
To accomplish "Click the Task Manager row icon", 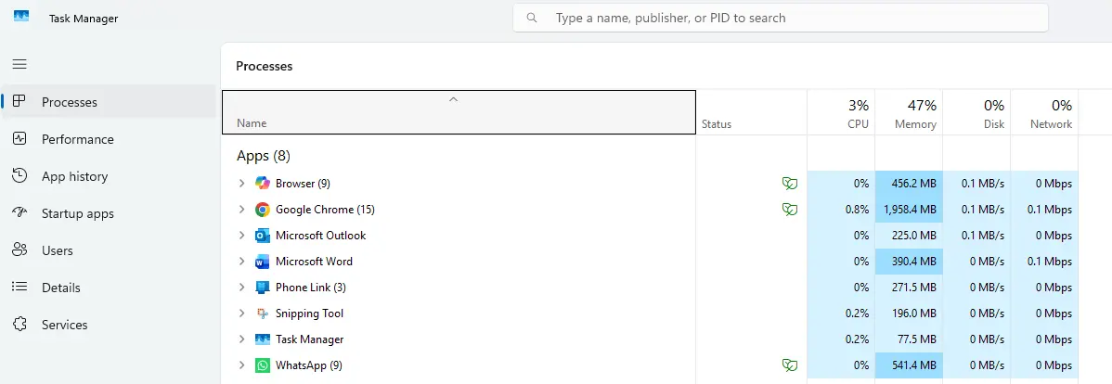I will (x=263, y=339).
